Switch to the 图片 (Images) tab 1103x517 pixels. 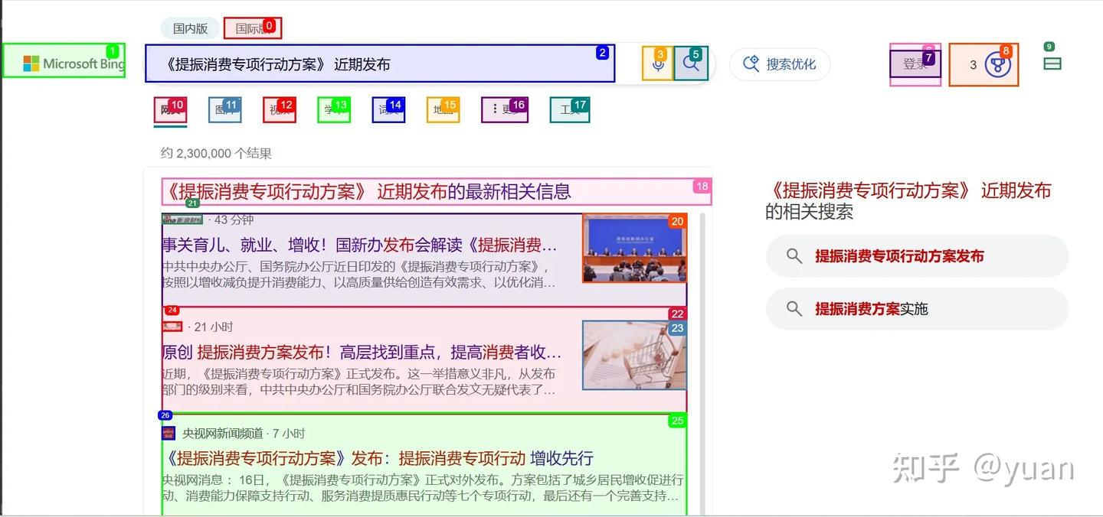[x=224, y=109]
